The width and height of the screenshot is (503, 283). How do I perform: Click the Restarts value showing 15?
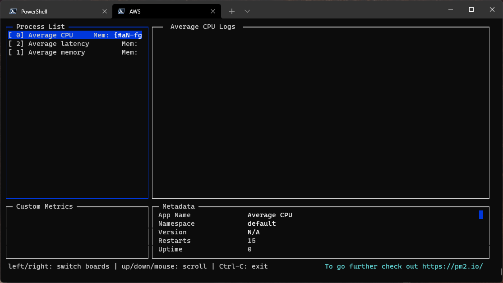[x=251, y=241]
